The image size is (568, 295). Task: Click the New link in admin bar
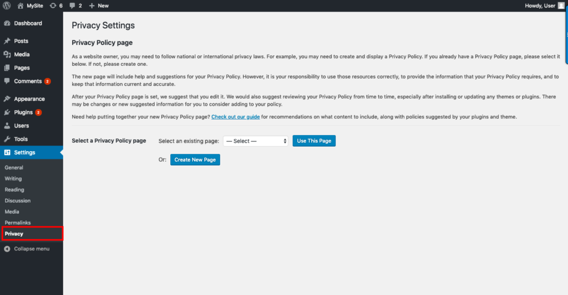103,6
